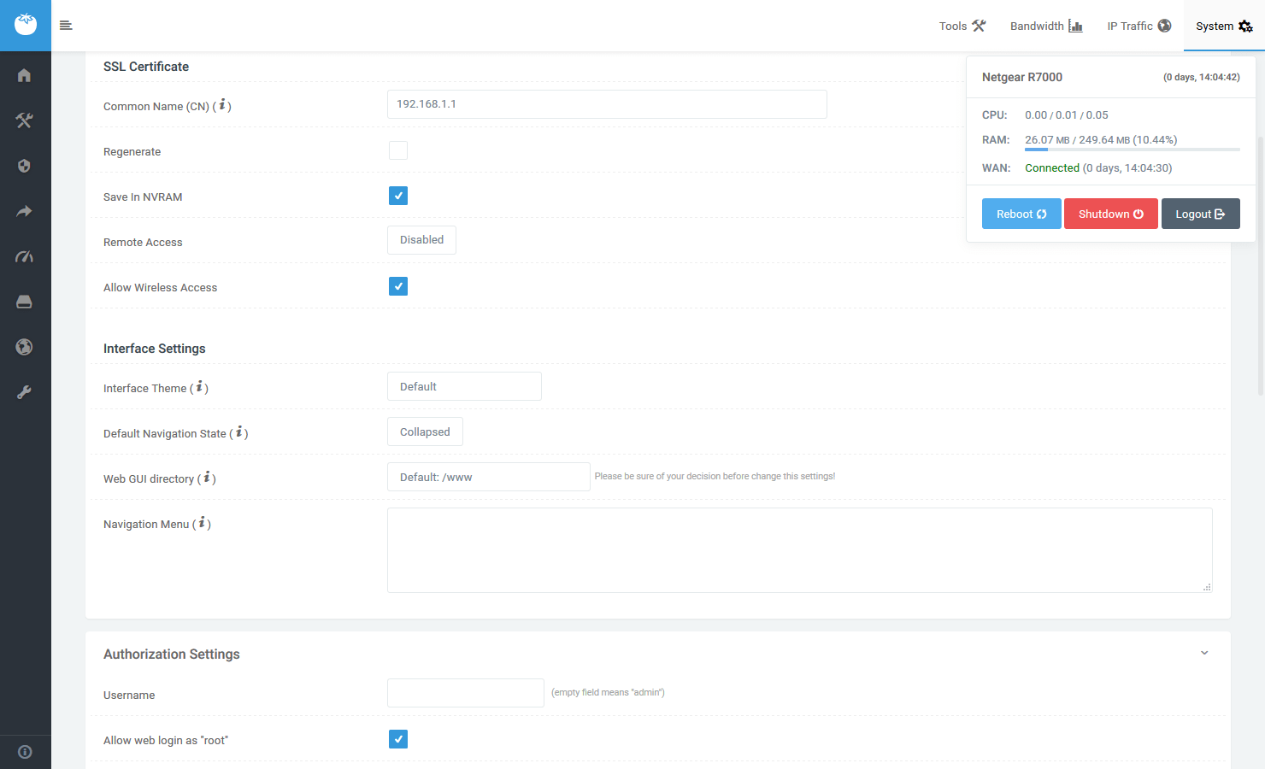Click the Common Name (CN) input field
The height and width of the screenshot is (769, 1265).
(607, 104)
